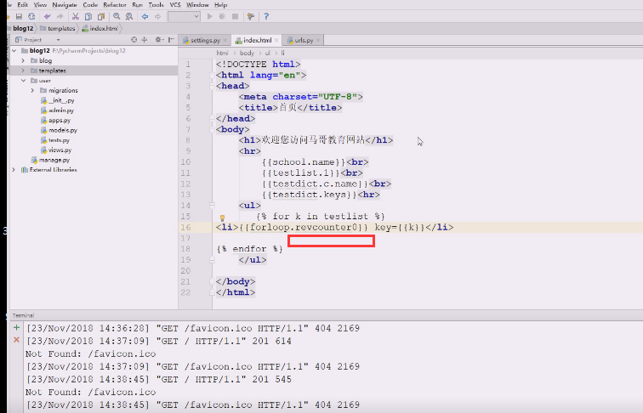Screen dimensions: 643x413
Task: Click the Stop square icon
Action: (x=235, y=16)
